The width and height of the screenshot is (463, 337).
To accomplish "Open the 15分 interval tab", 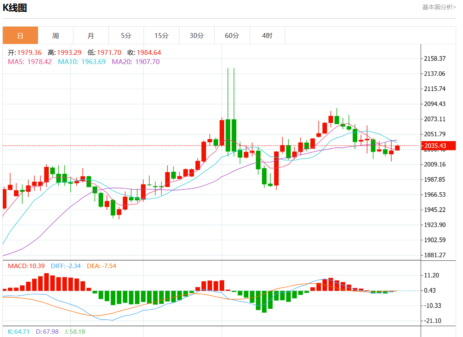I will 161,35.
